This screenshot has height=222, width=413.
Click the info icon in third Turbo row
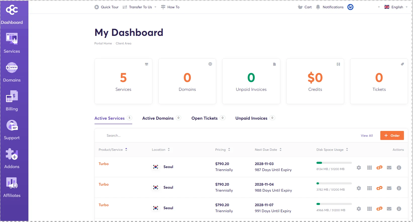pyautogui.click(x=399, y=209)
